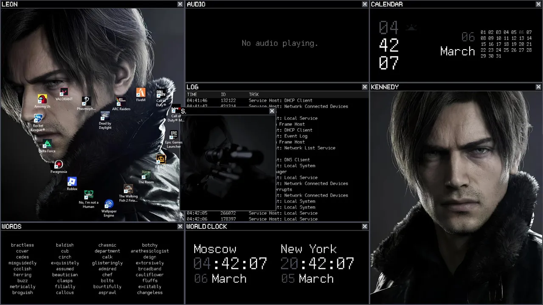Select the sniper scope image in the S. window
Viewport: 543px width, 305px height.
pos(228,162)
